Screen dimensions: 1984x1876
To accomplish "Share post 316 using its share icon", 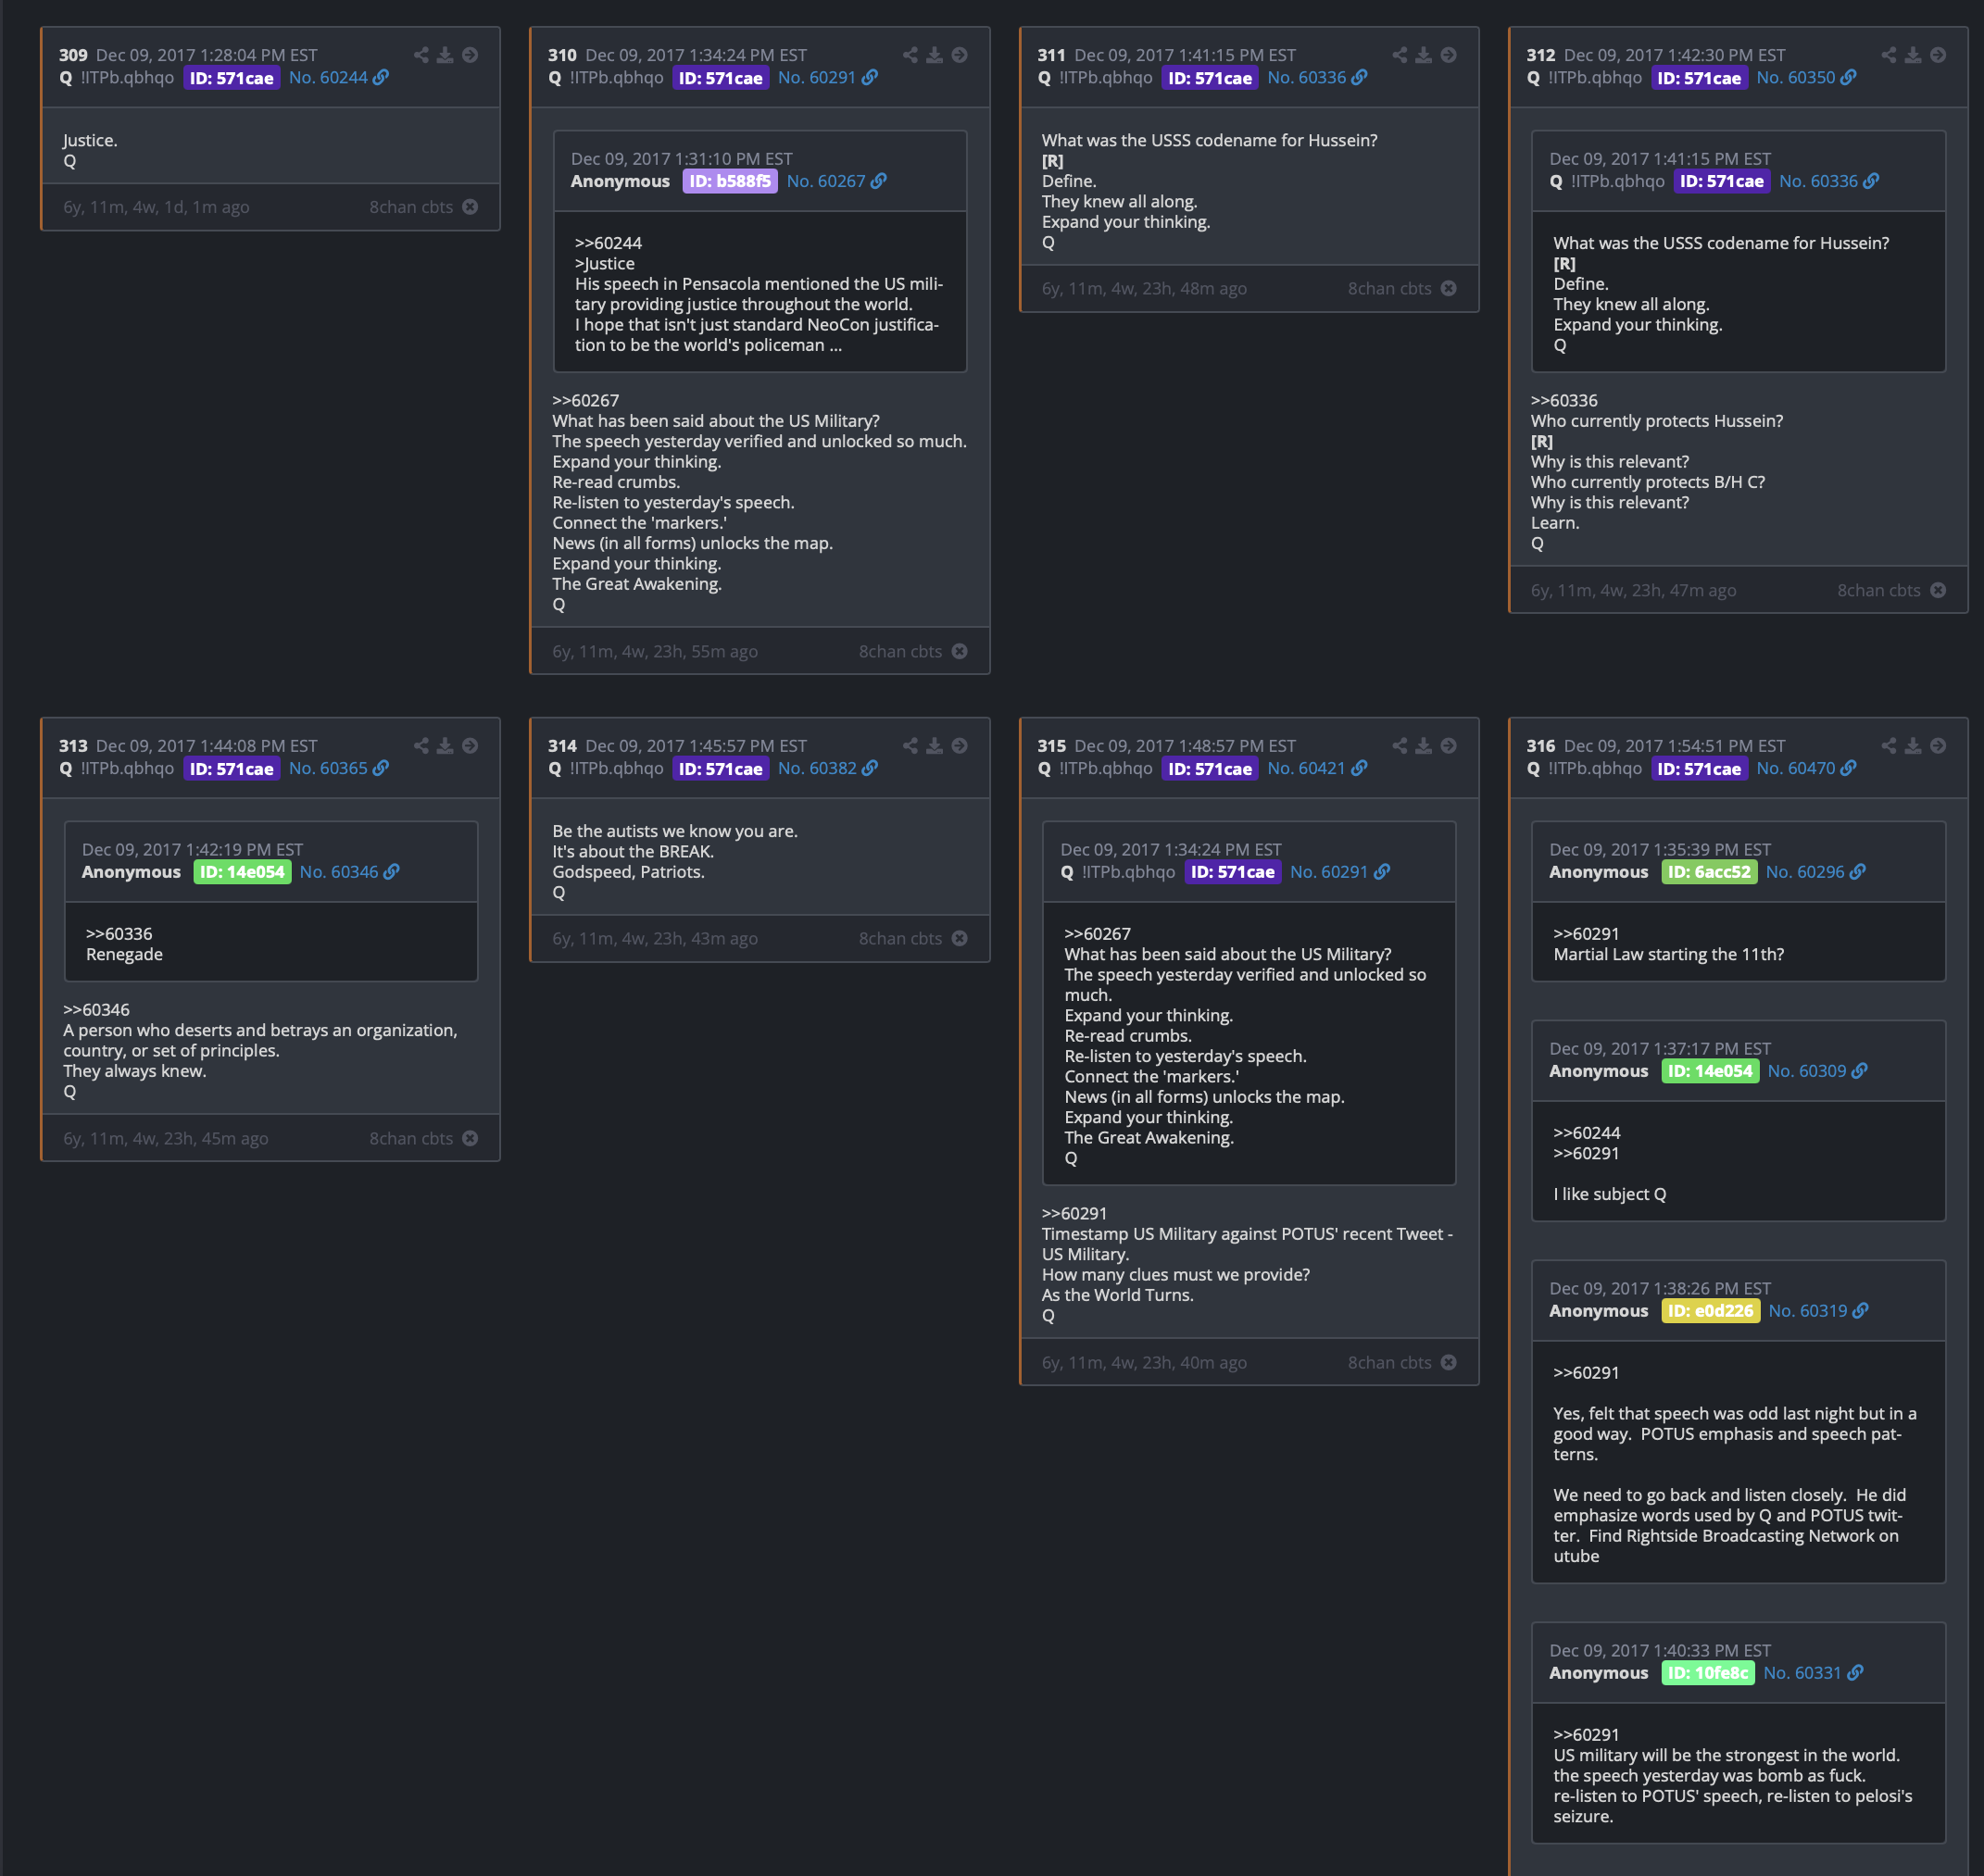I will (x=1889, y=746).
